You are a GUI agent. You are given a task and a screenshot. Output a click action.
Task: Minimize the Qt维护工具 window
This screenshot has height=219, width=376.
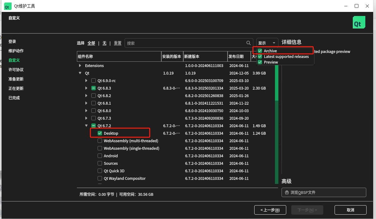point(346,6)
